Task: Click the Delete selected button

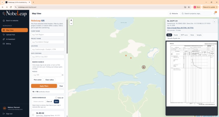Action: [38, 102]
